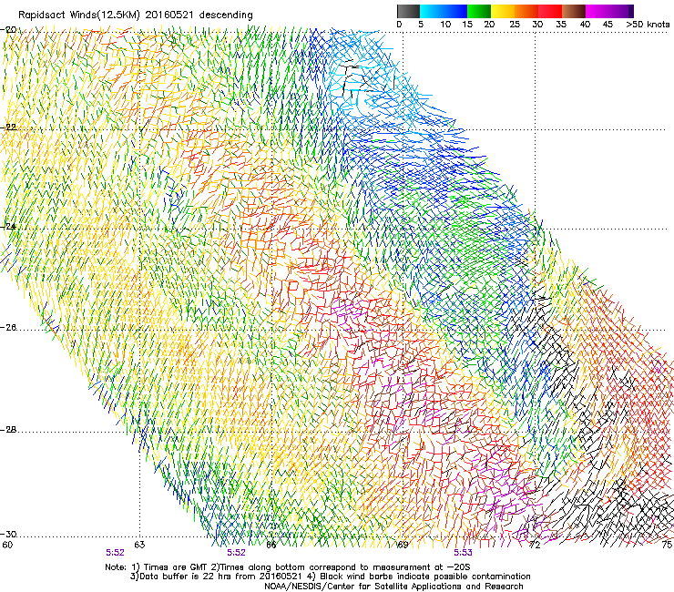Click the '-20' latitude axis label
This screenshot has width=674, height=592.
coord(8,30)
